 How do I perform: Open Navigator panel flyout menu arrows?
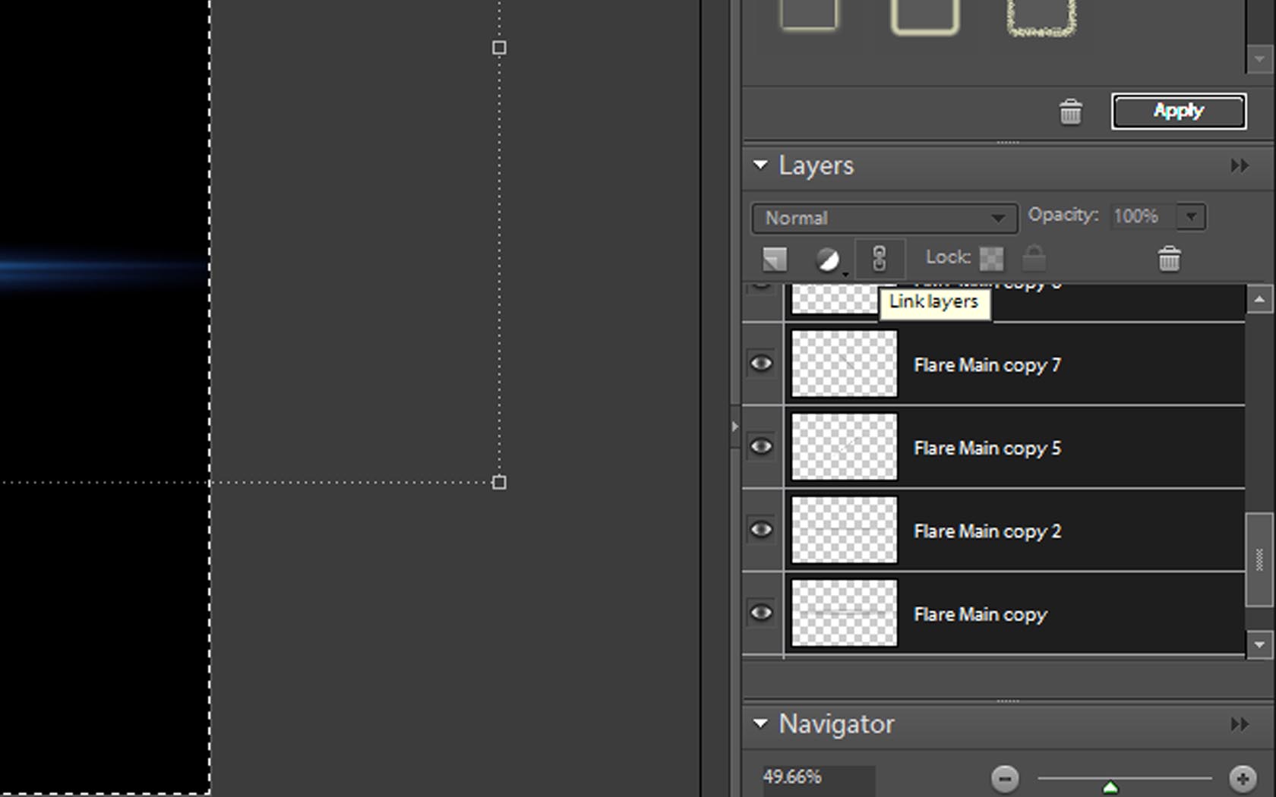[x=1240, y=724]
